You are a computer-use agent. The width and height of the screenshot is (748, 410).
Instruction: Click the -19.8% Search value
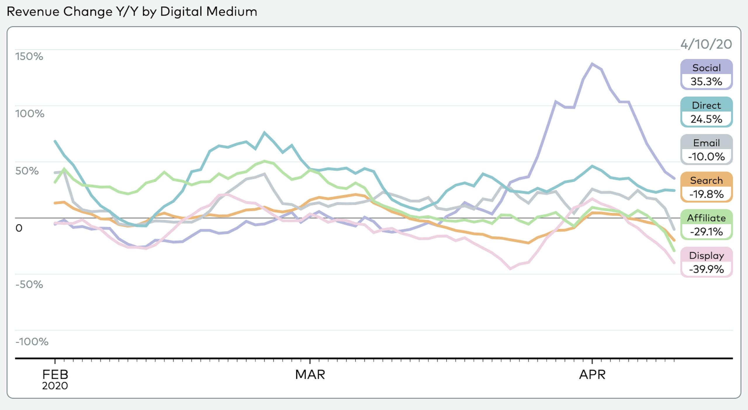pyautogui.click(x=706, y=194)
